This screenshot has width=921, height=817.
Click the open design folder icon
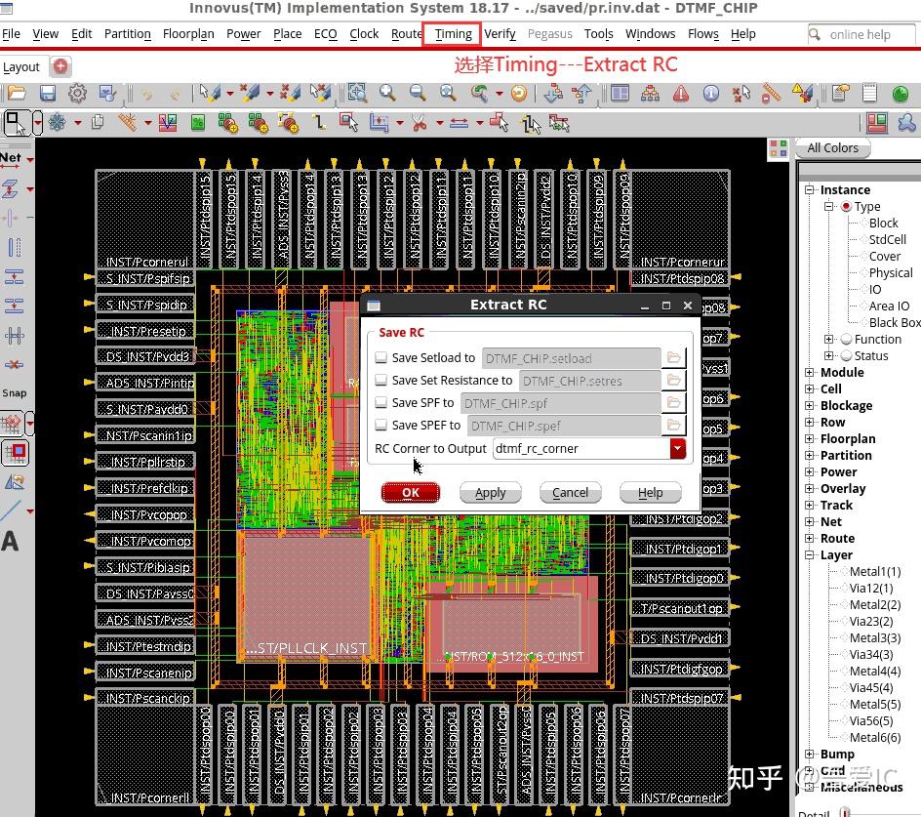(x=16, y=94)
